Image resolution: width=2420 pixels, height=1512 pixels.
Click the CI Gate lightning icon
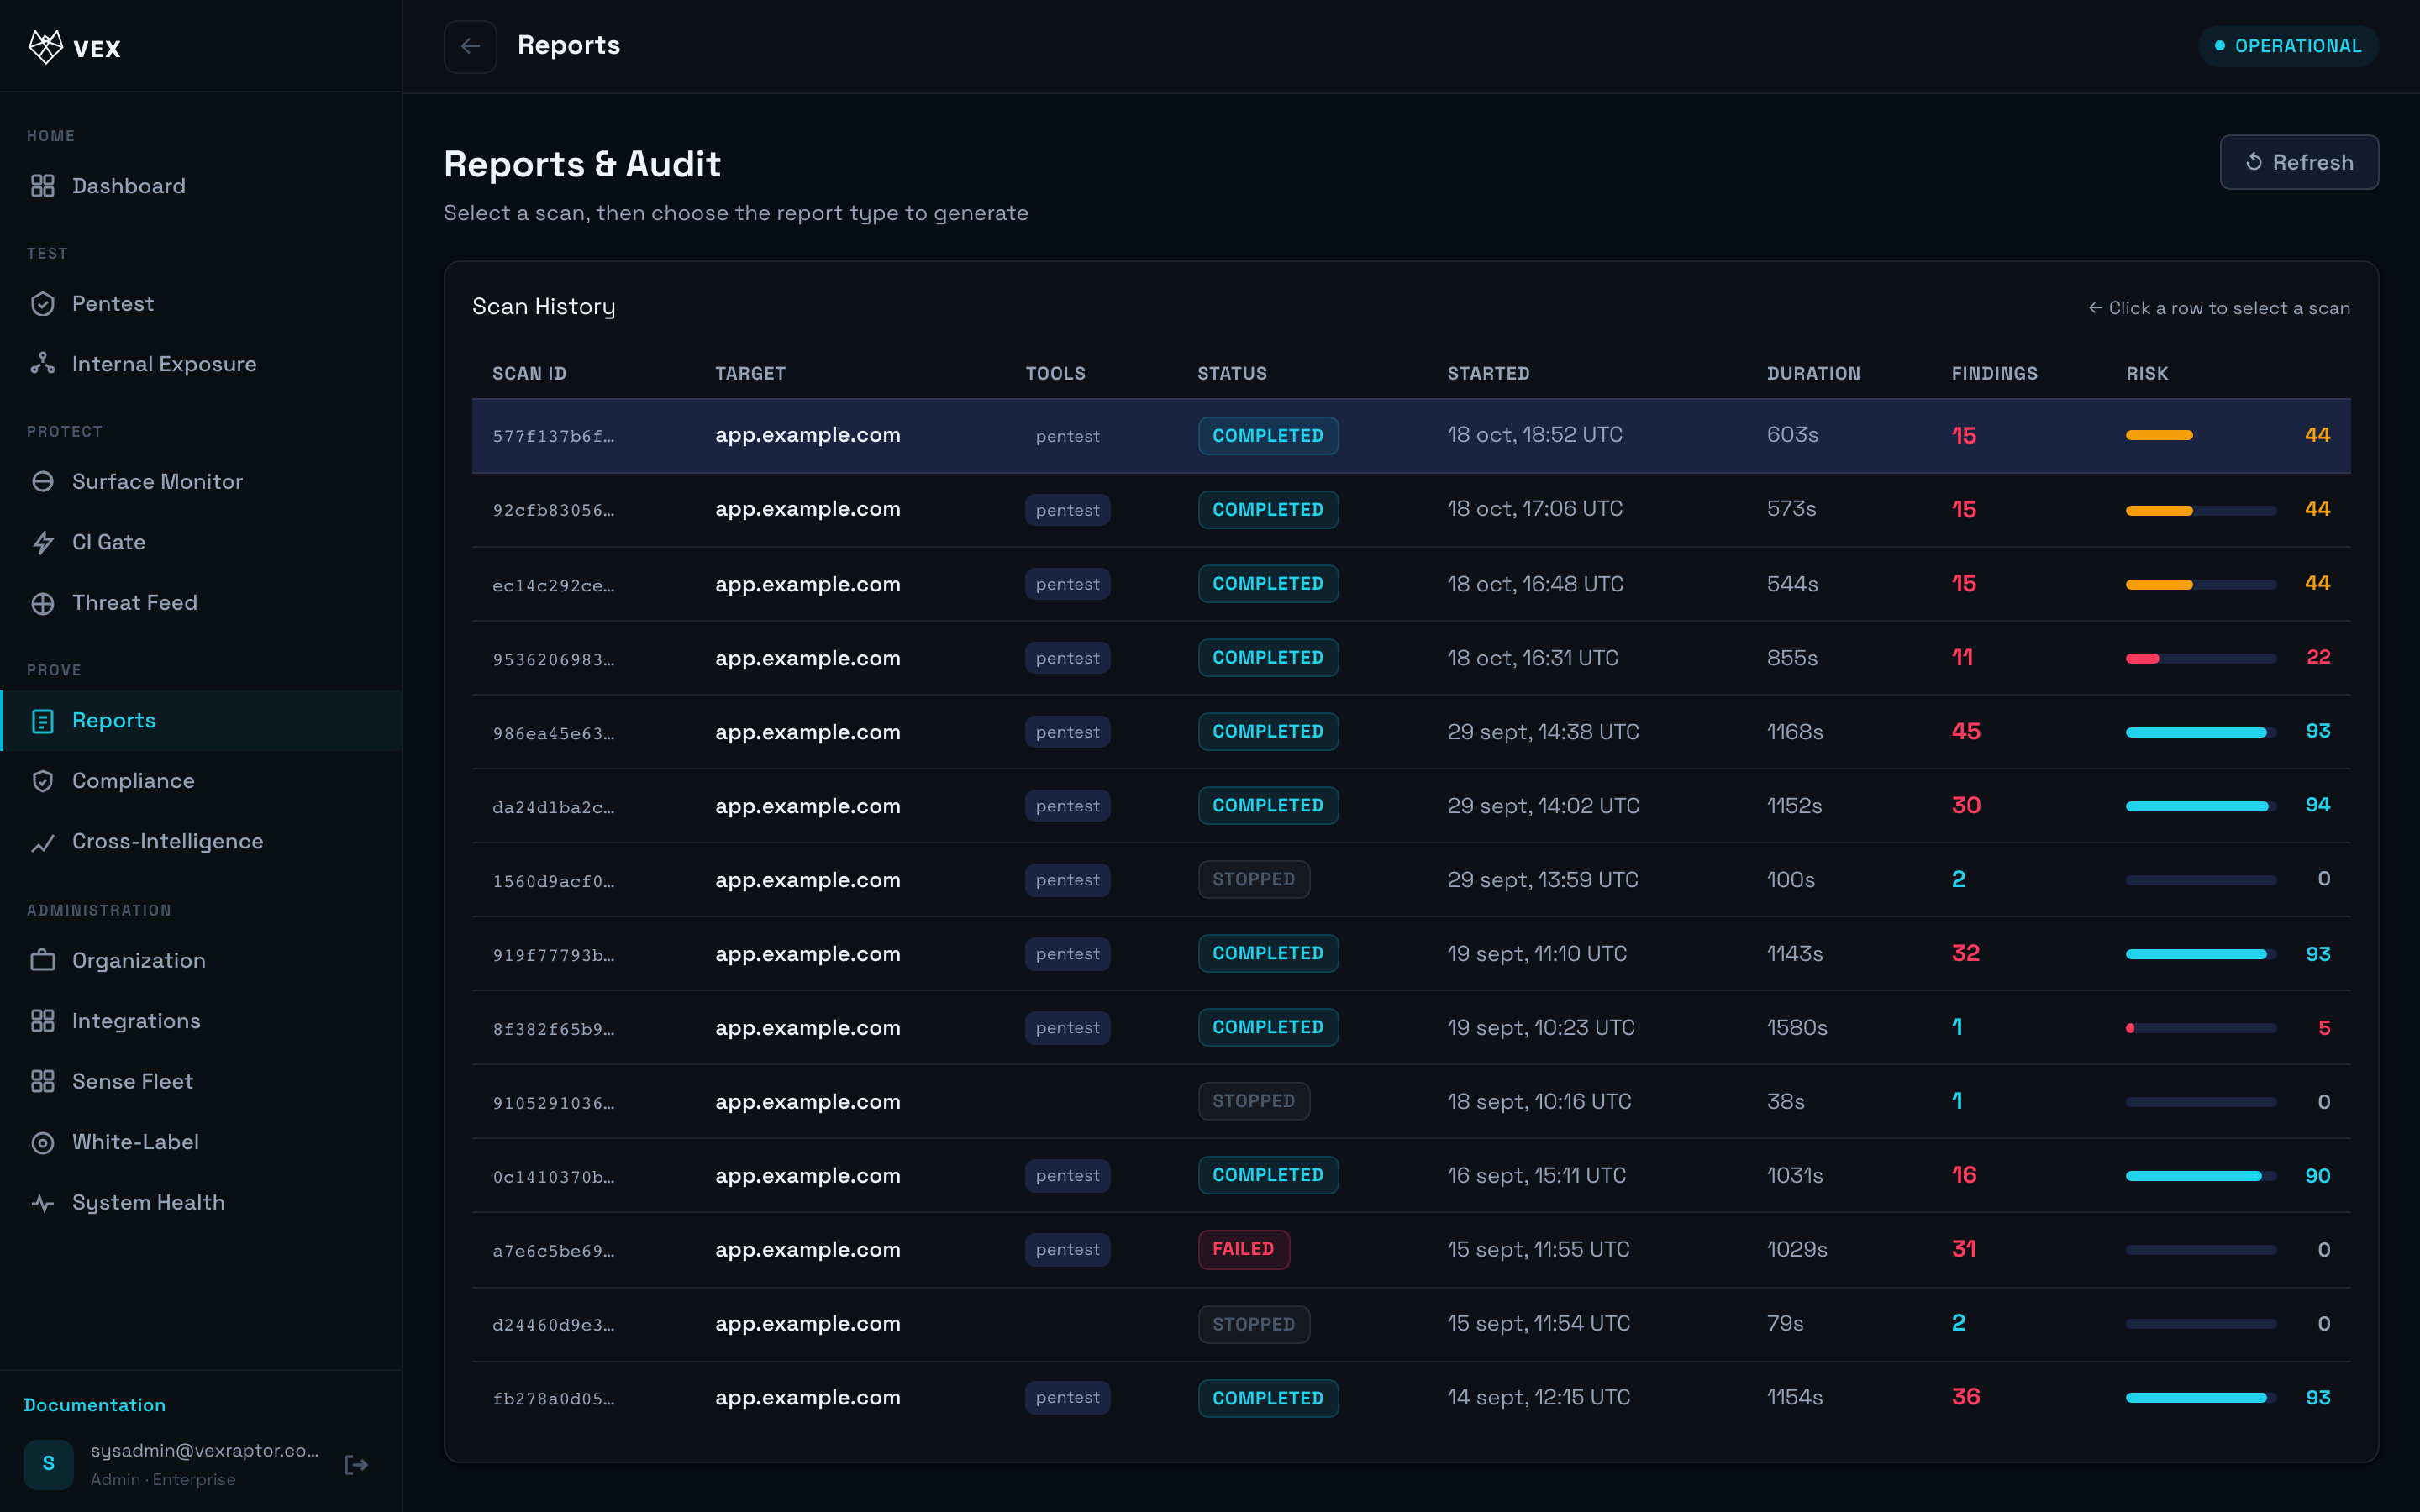(x=43, y=542)
